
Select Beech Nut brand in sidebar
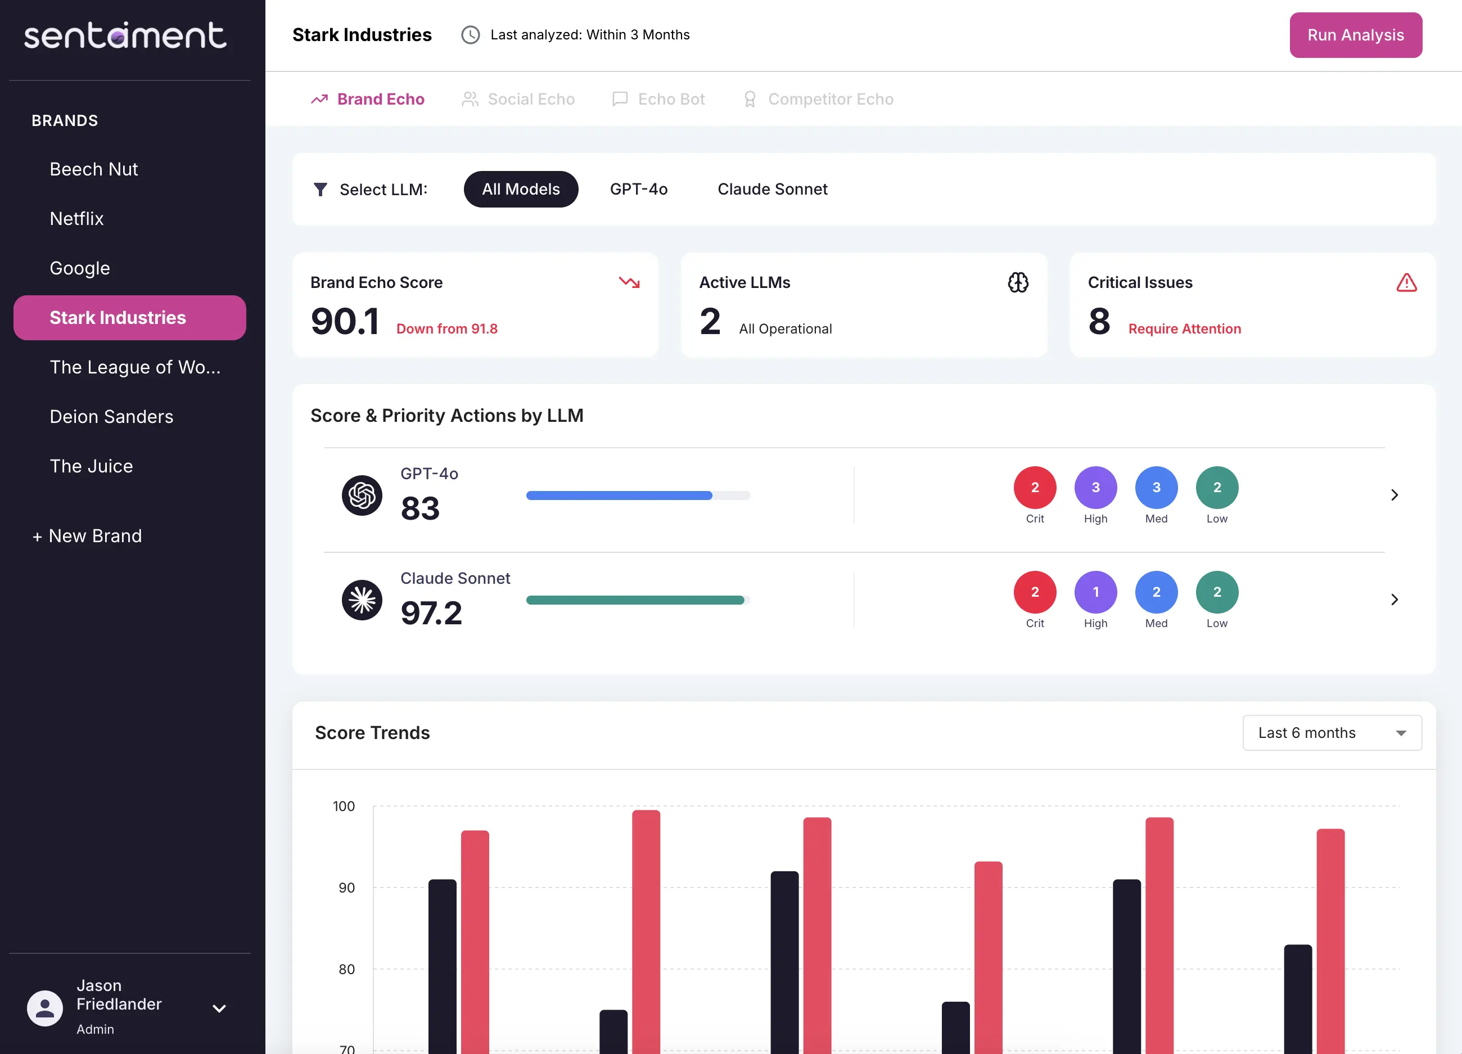point(129,169)
